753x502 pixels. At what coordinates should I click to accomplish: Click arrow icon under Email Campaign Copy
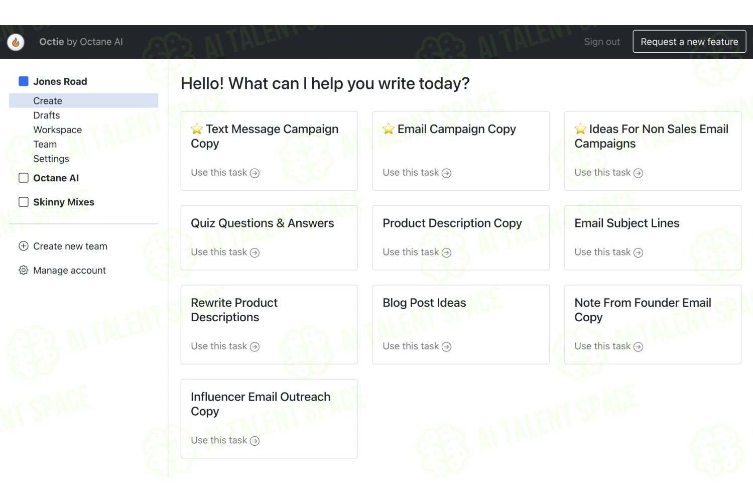(447, 173)
